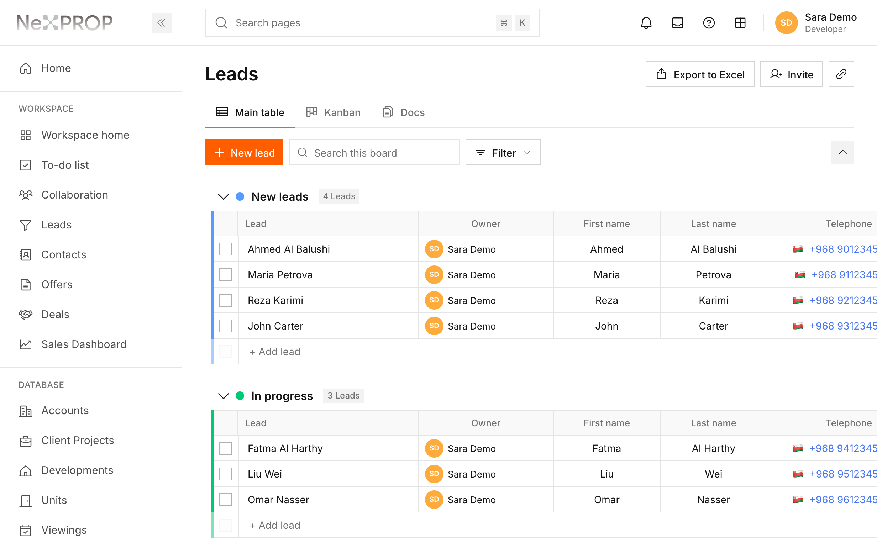Click the 4 Leads count badge

[339, 196]
